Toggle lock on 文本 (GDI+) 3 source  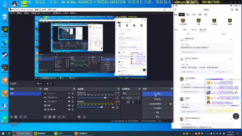[73, 97]
